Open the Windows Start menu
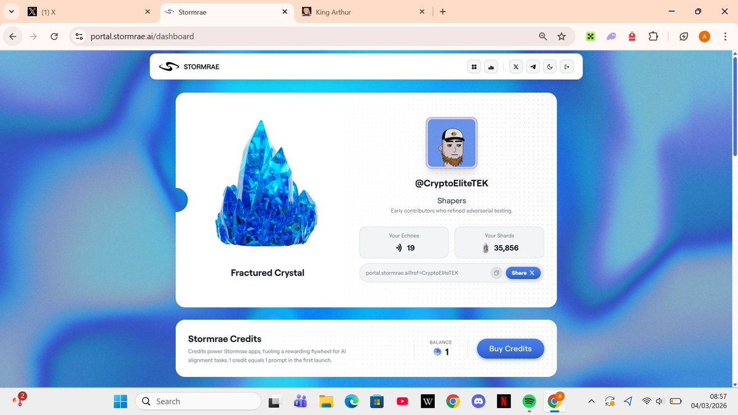 (x=120, y=401)
